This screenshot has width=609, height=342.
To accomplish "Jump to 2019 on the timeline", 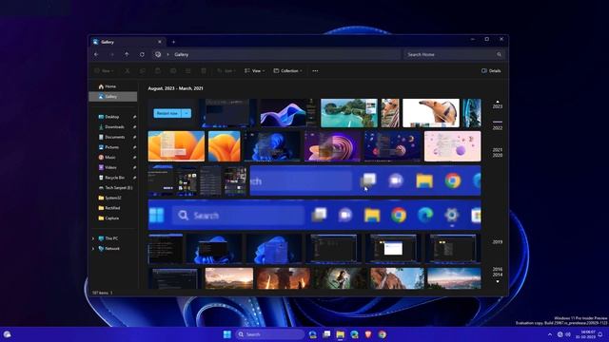I will pyautogui.click(x=498, y=242).
